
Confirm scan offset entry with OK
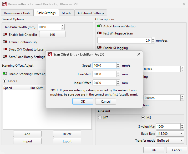(x=83, y=102)
